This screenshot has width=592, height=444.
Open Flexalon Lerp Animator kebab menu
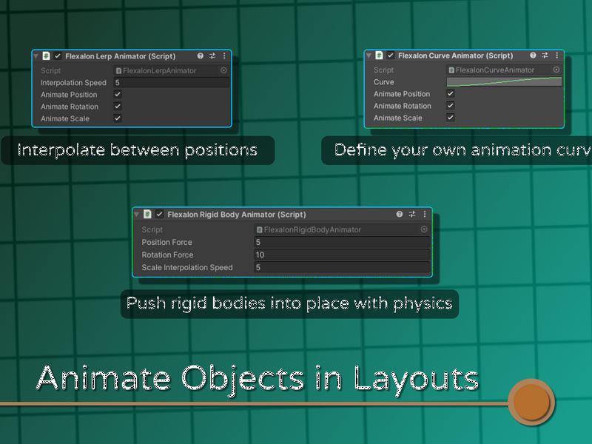(x=224, y=56)
